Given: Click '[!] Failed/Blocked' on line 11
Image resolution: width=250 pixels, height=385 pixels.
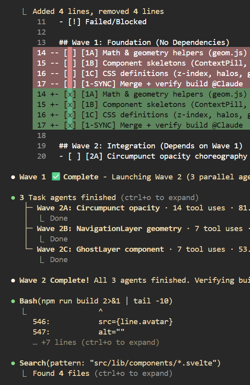Looking at the screenshot, I should pyautogui.click(x=107, y=22).
